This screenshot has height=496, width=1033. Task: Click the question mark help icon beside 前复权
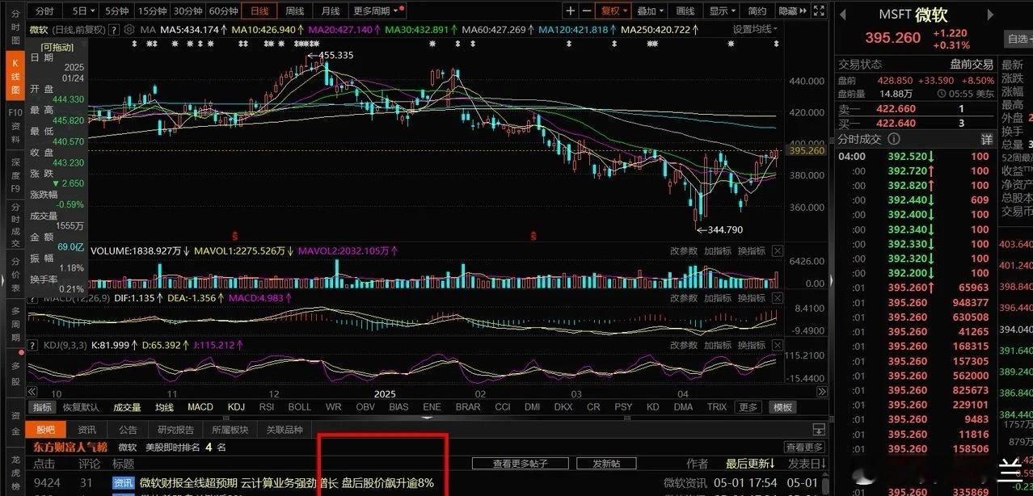coord(113,30)
